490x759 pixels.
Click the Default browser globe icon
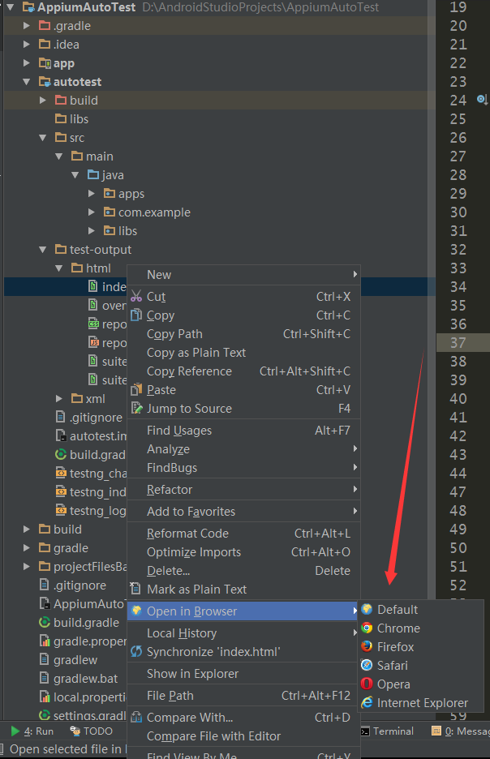(367, 610)
